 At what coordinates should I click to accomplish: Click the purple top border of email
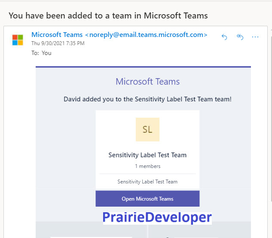[x=143, y=67]
